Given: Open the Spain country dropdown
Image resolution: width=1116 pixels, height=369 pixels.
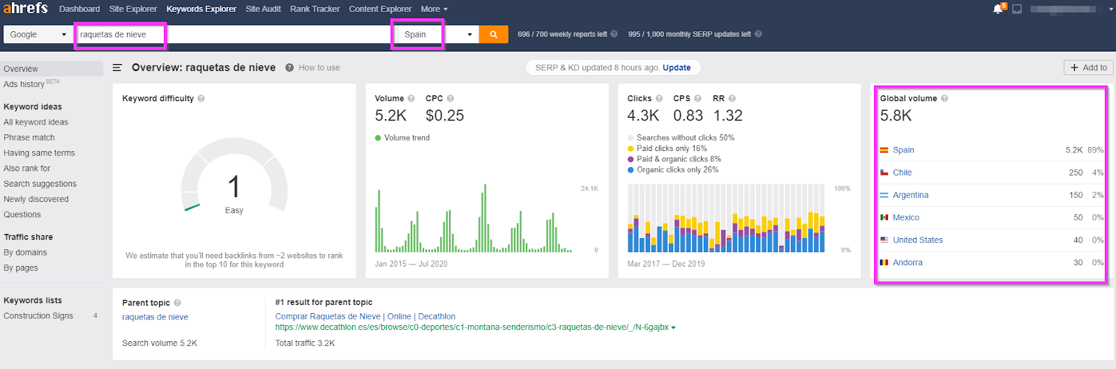Looking at the screenshot, I should point(439,34).
